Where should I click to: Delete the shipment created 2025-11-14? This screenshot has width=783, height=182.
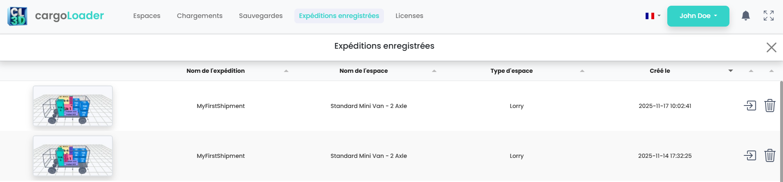(x=770, y=156)
